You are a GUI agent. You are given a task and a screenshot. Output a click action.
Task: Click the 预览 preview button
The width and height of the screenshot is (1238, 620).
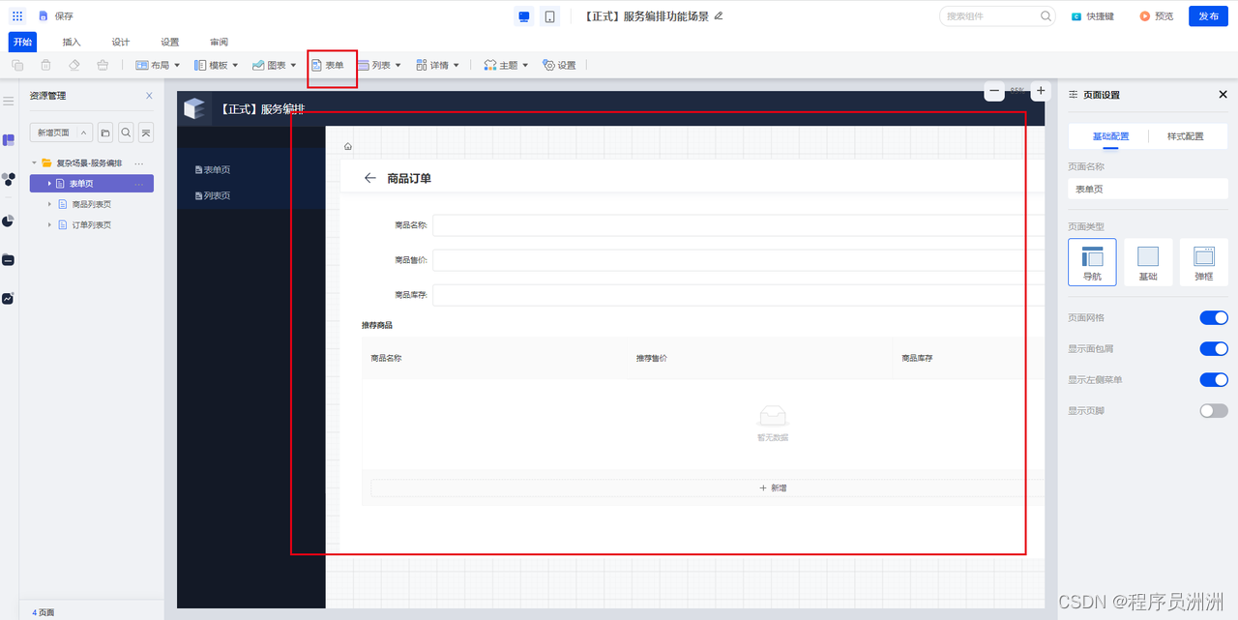[1156, 15]
